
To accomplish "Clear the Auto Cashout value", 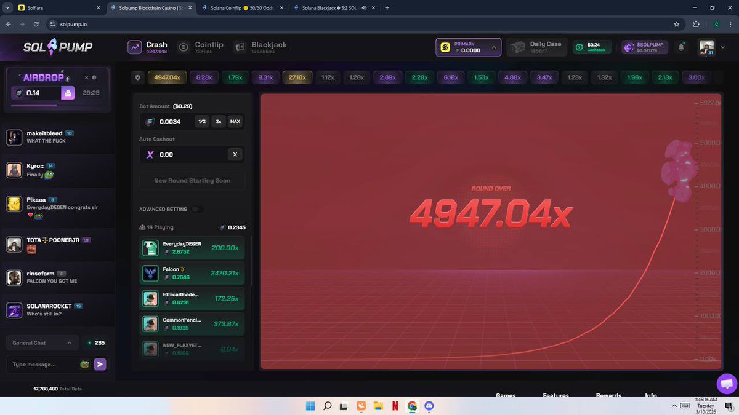I will (235, 154).
